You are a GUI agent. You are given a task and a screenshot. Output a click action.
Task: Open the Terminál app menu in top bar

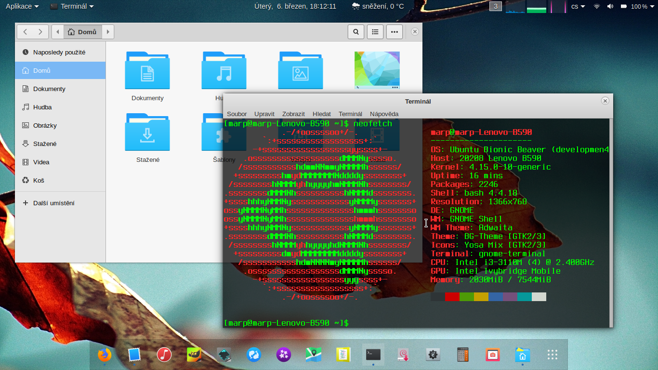(72, 6)
